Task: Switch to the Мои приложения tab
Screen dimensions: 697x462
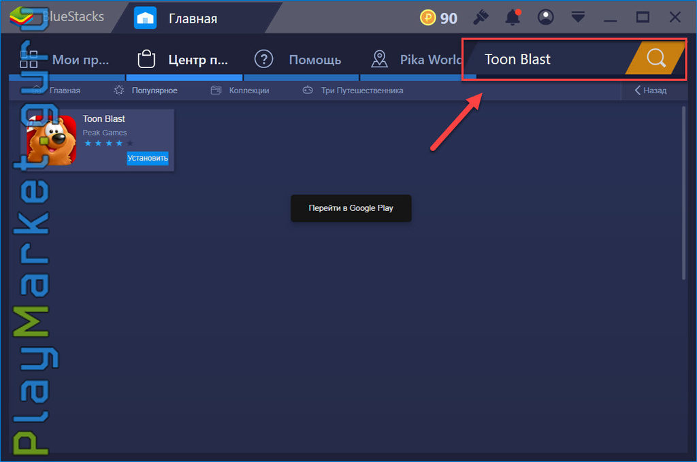Action: pyautogui.click(x=67, y=59)
